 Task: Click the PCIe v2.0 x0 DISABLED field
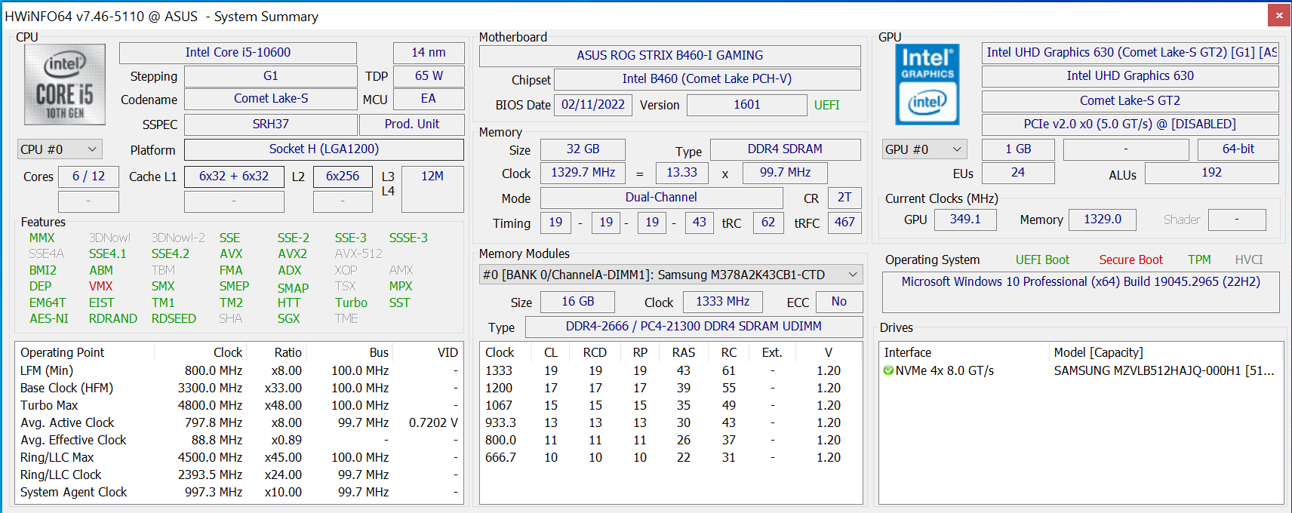[x=1130, y=124]
